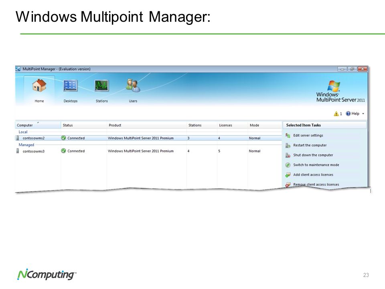Click the Stations value 3
385x289 pixels.
pyautogui.click(x=188, y=138)
